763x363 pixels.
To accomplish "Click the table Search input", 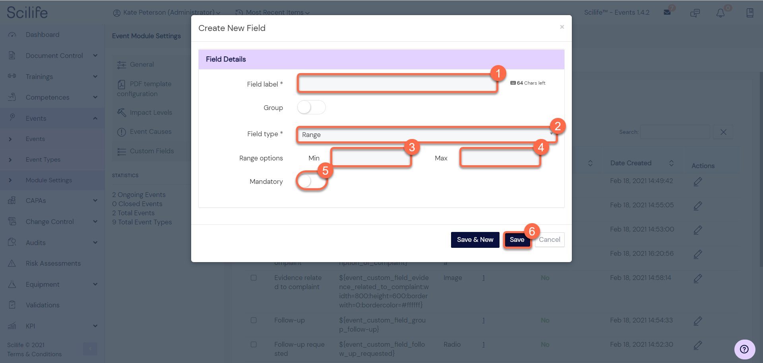I will coord(675,132).
